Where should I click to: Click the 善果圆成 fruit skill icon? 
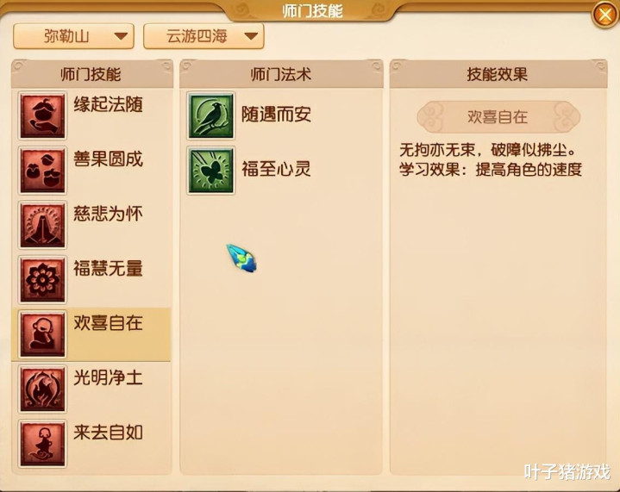click(42, 171)
